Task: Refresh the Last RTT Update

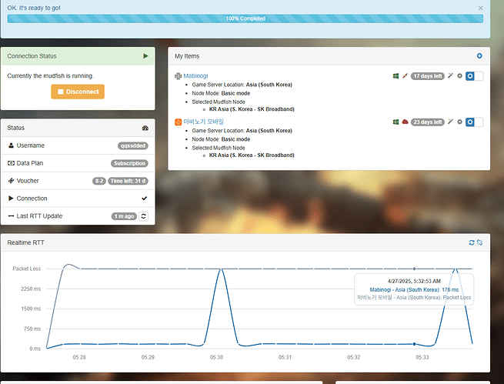Action: 143,216
